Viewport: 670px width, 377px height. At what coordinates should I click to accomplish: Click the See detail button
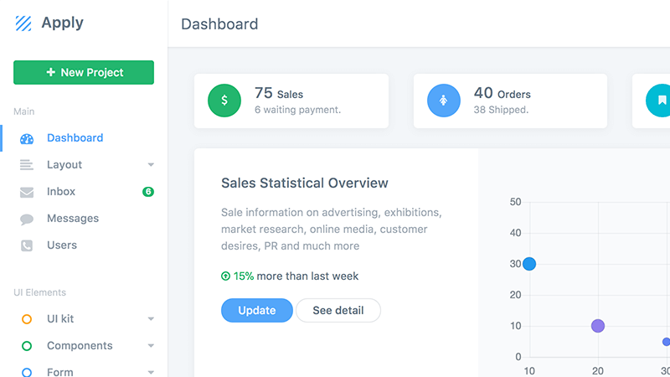click(x=338, y=310)
